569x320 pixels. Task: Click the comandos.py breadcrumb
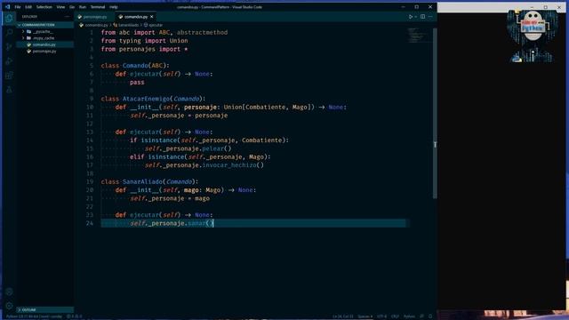point(93,25)
